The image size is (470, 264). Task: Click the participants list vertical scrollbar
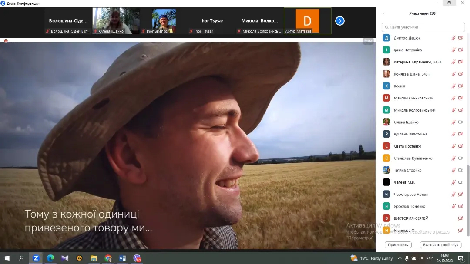coord(468,200)
